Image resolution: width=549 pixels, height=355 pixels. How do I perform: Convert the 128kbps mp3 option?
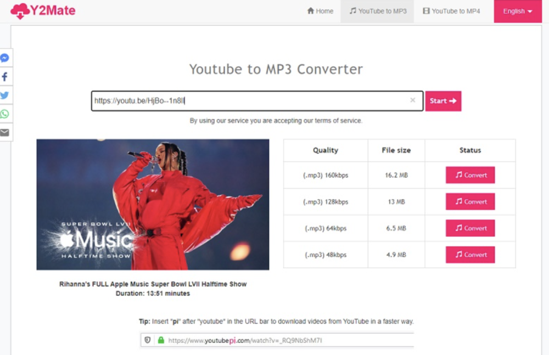(470, 202)
